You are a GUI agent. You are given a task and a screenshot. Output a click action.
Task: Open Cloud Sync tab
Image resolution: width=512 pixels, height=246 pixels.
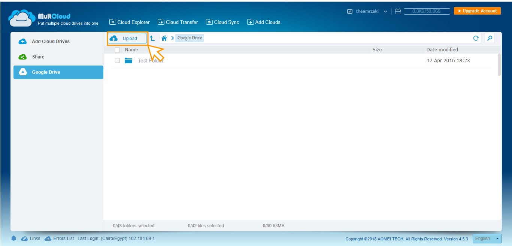(222, 22)
